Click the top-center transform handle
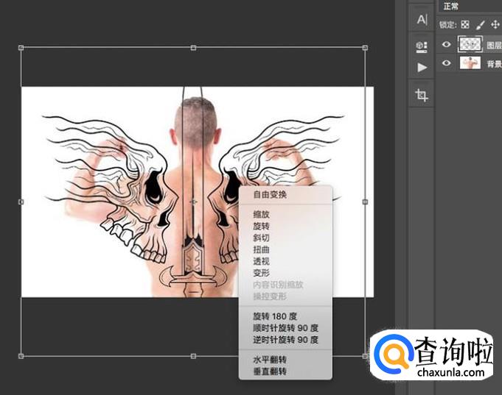Screen dimensions: 502x395 193,48
